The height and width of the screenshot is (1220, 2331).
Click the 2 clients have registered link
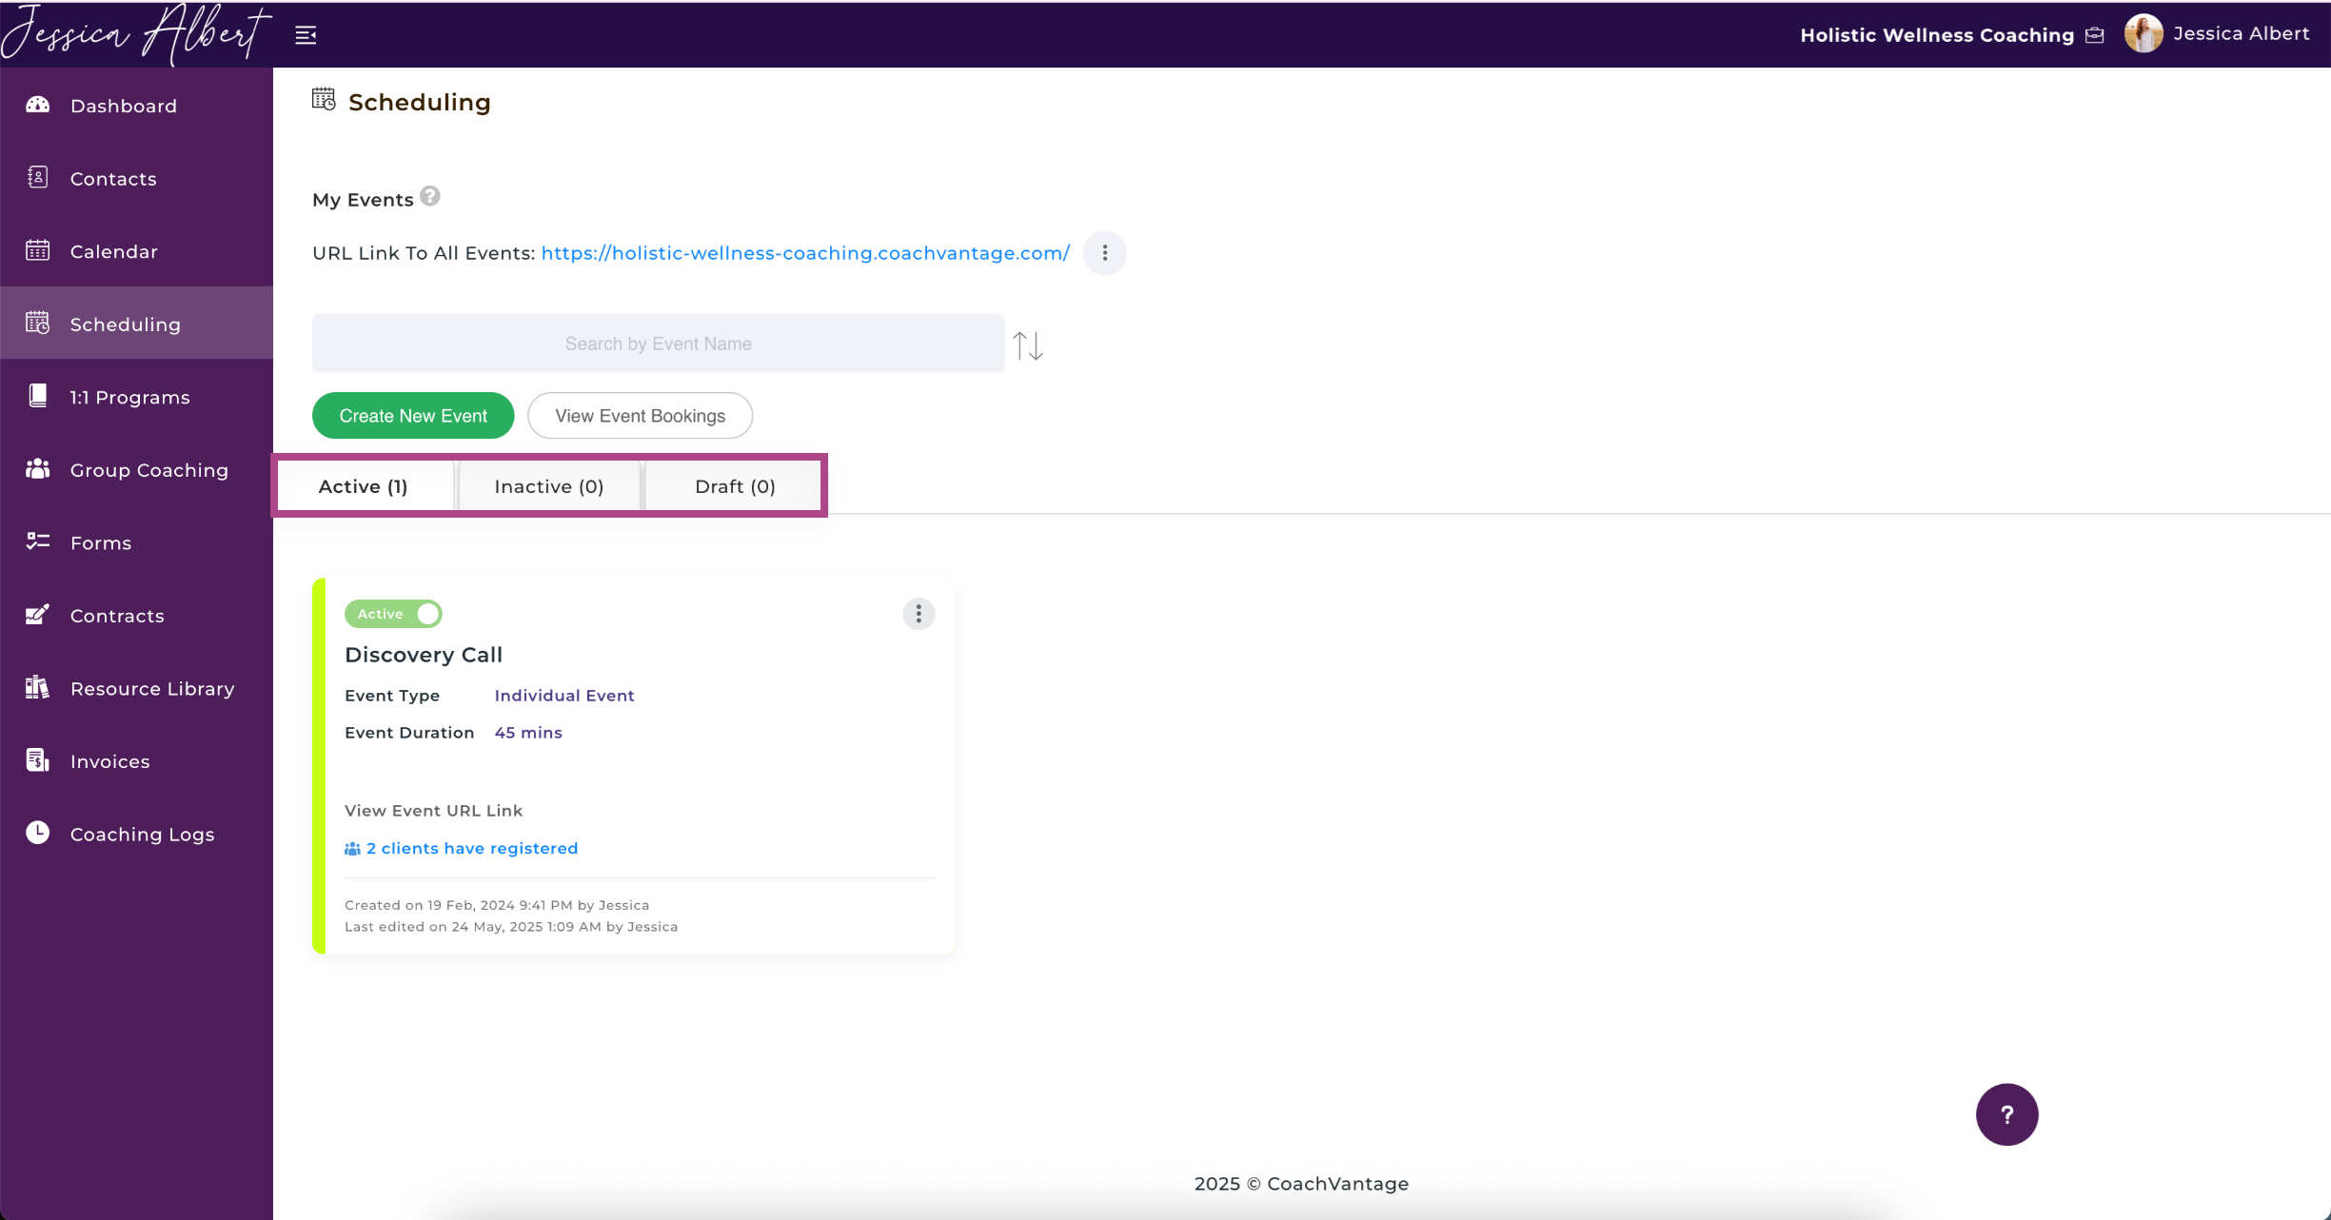click(472, 849)
